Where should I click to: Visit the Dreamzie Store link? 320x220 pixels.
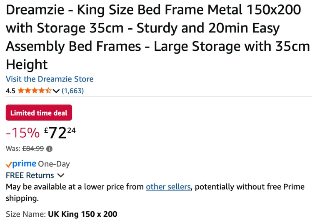50,79
